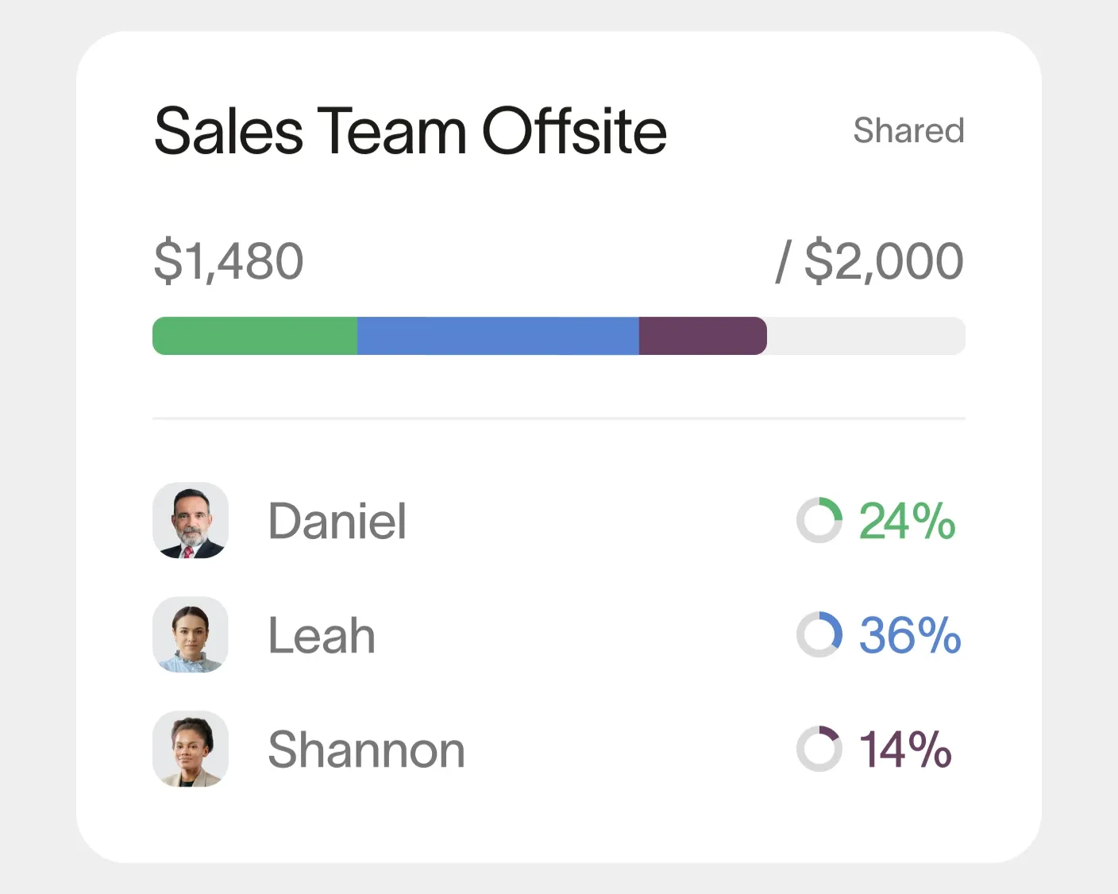Viewport: 1118px width, 894px height.
Task: Click the unfilled gray portion of the budget bar
Action: [x=865, y=336]
